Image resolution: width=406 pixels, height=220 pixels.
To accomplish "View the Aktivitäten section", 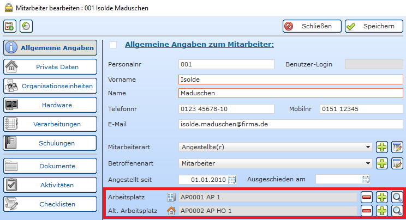I will click(x=50, y=185).
